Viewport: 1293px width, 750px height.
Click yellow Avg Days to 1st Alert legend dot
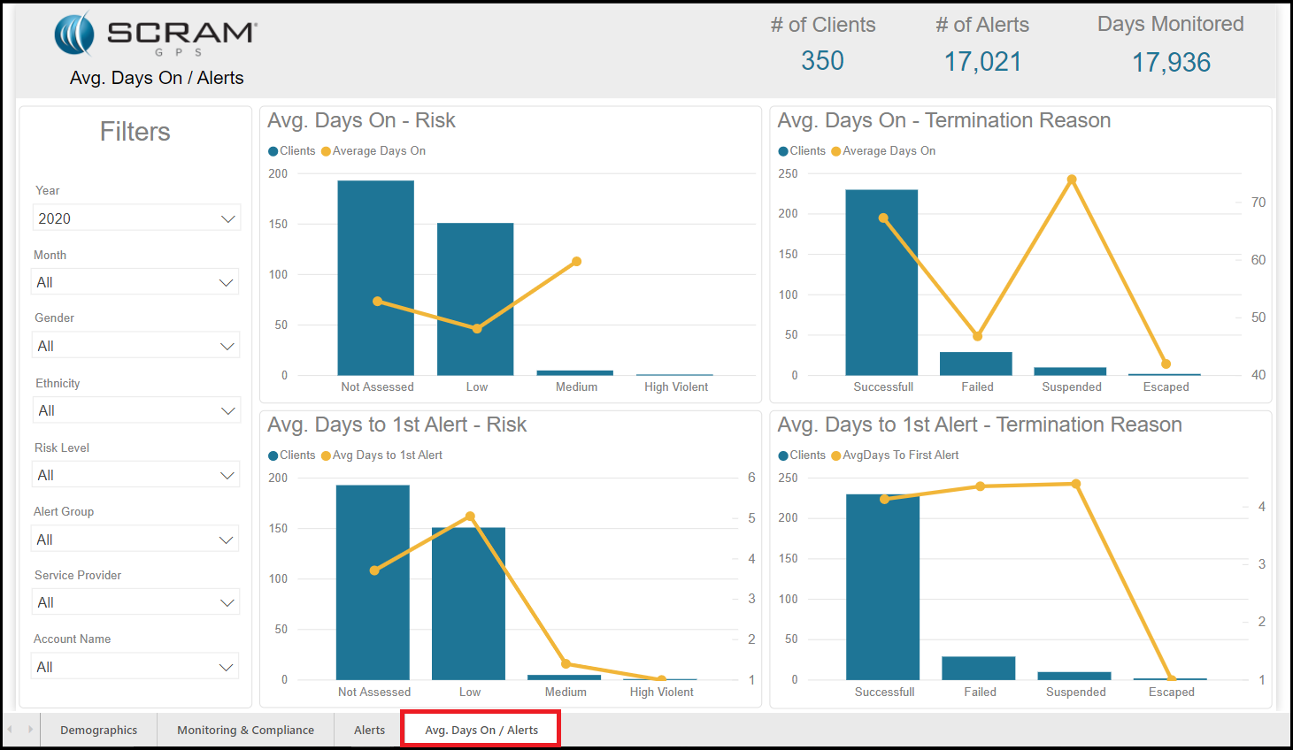[326, 455]
